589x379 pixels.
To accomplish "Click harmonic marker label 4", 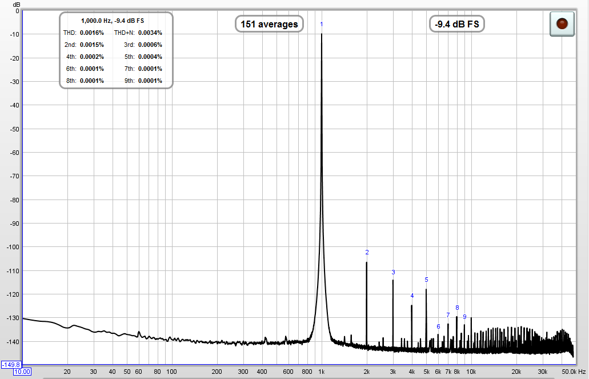I will point(412,296).
